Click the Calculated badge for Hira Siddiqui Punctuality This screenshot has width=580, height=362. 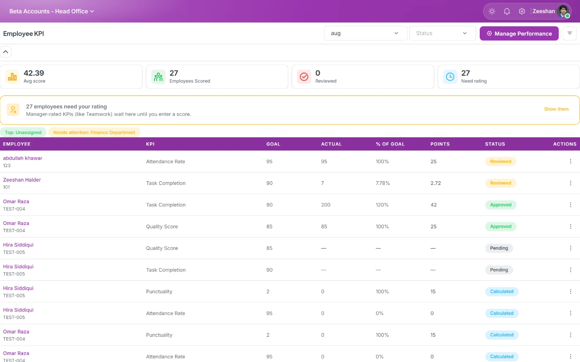click(502, 292)
